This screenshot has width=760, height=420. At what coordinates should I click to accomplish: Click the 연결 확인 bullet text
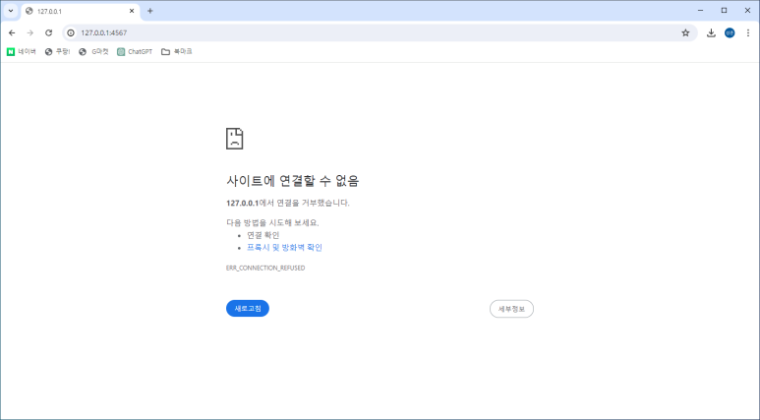263,235
